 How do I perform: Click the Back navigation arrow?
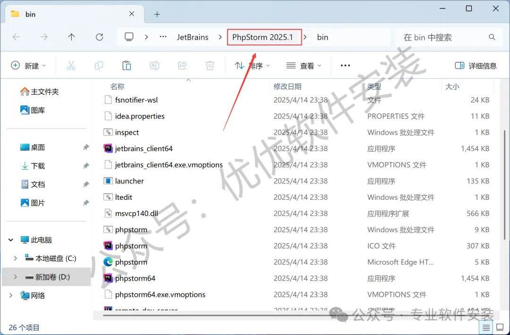tap(16, 37)
